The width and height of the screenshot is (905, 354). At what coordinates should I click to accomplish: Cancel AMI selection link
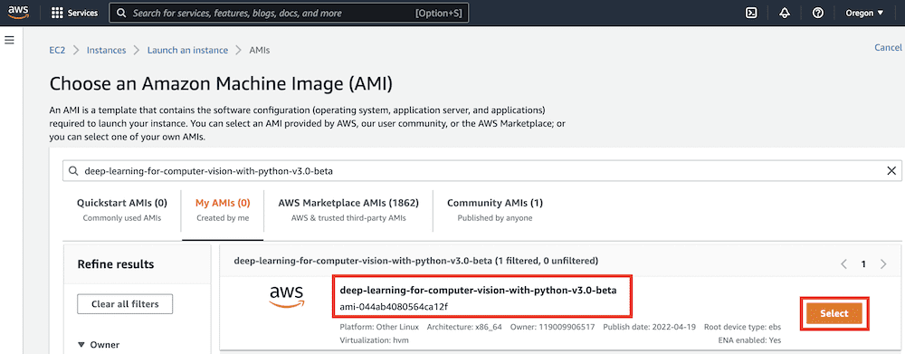pos(888,47)
